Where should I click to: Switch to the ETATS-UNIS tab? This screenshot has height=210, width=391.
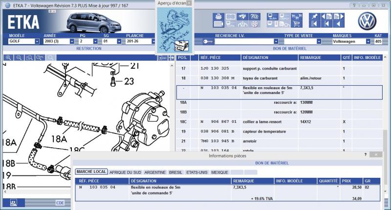click(197, 172)
